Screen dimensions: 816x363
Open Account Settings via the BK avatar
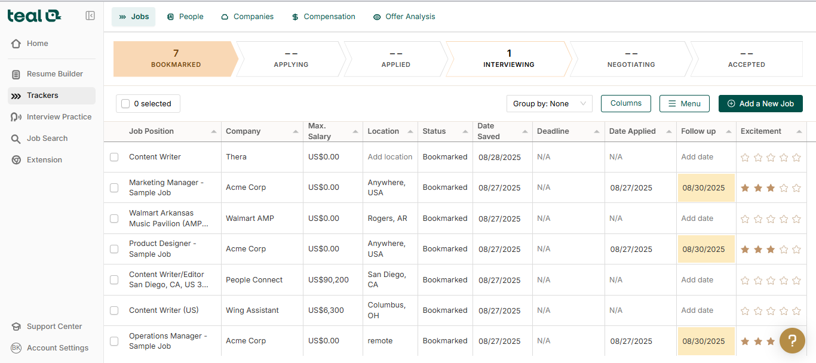pos(57,347)
